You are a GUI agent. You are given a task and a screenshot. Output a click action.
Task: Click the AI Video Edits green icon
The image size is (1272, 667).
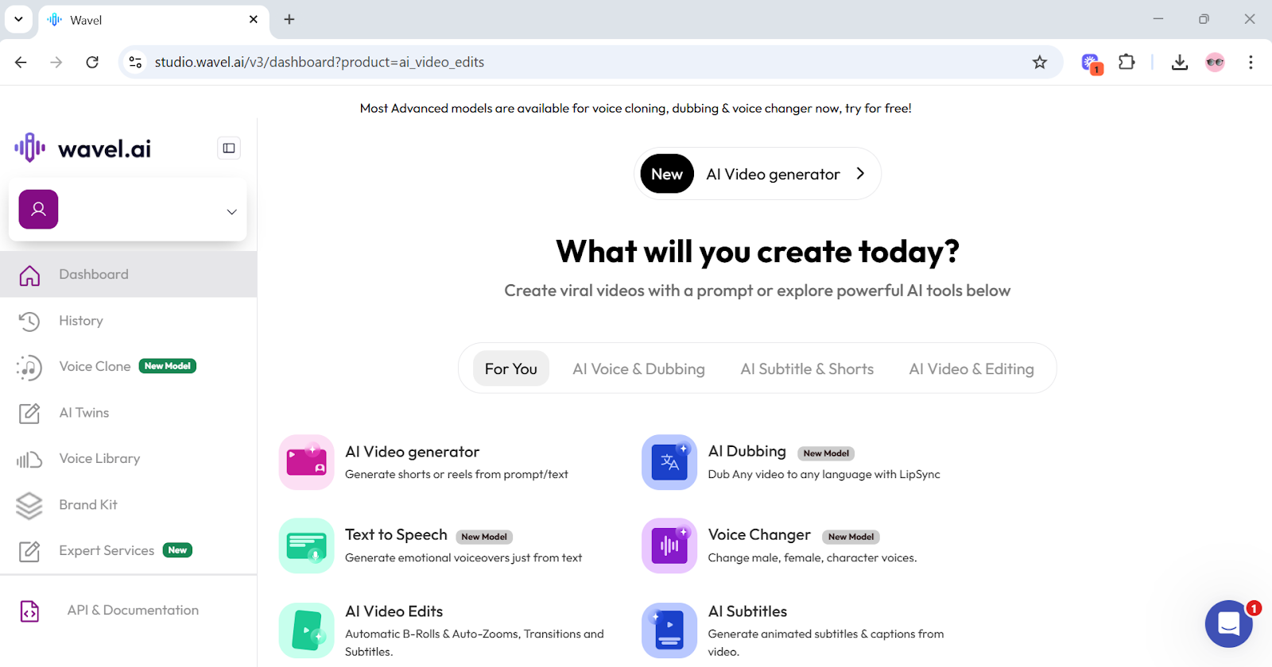point(306,630)
